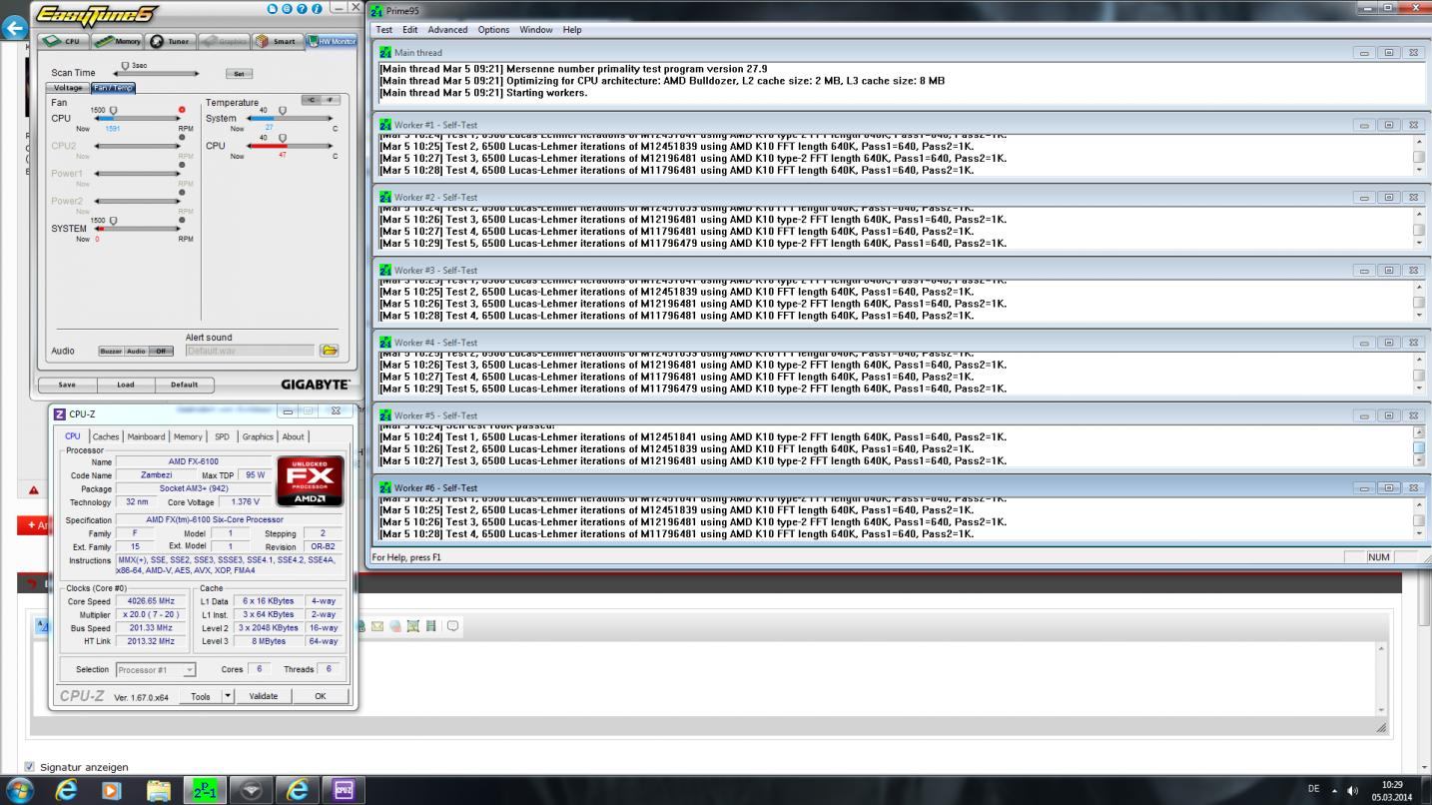Click the Default button in EasyTune6
This screenshot has height=805, width=1432.
(184, 385)
